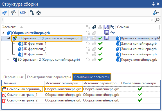162x111 pixels.
Task: Collapse the Сборка контейнера.grb root node
Action: [x=3, y=33]
